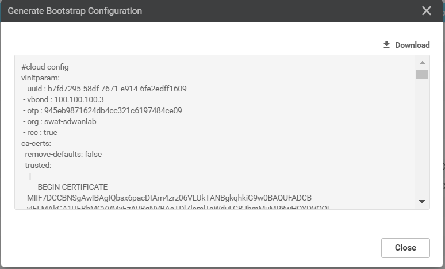Click the Generate Bootstrap Configuration title
Screen dimensions: 445x269
(75, 11)
